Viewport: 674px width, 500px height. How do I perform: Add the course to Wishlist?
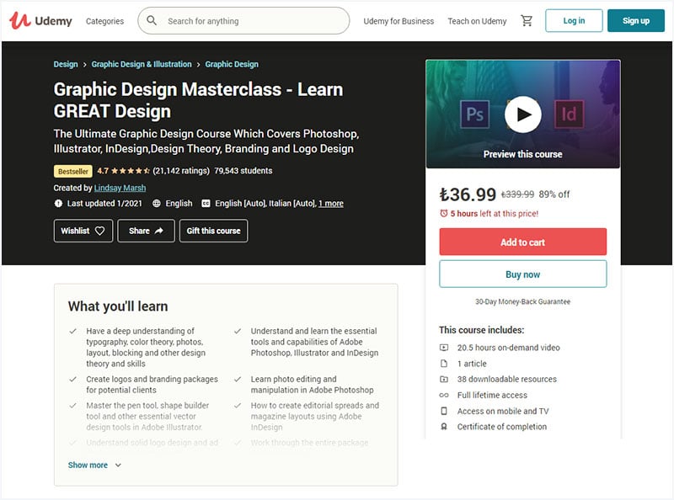[83, 231]
